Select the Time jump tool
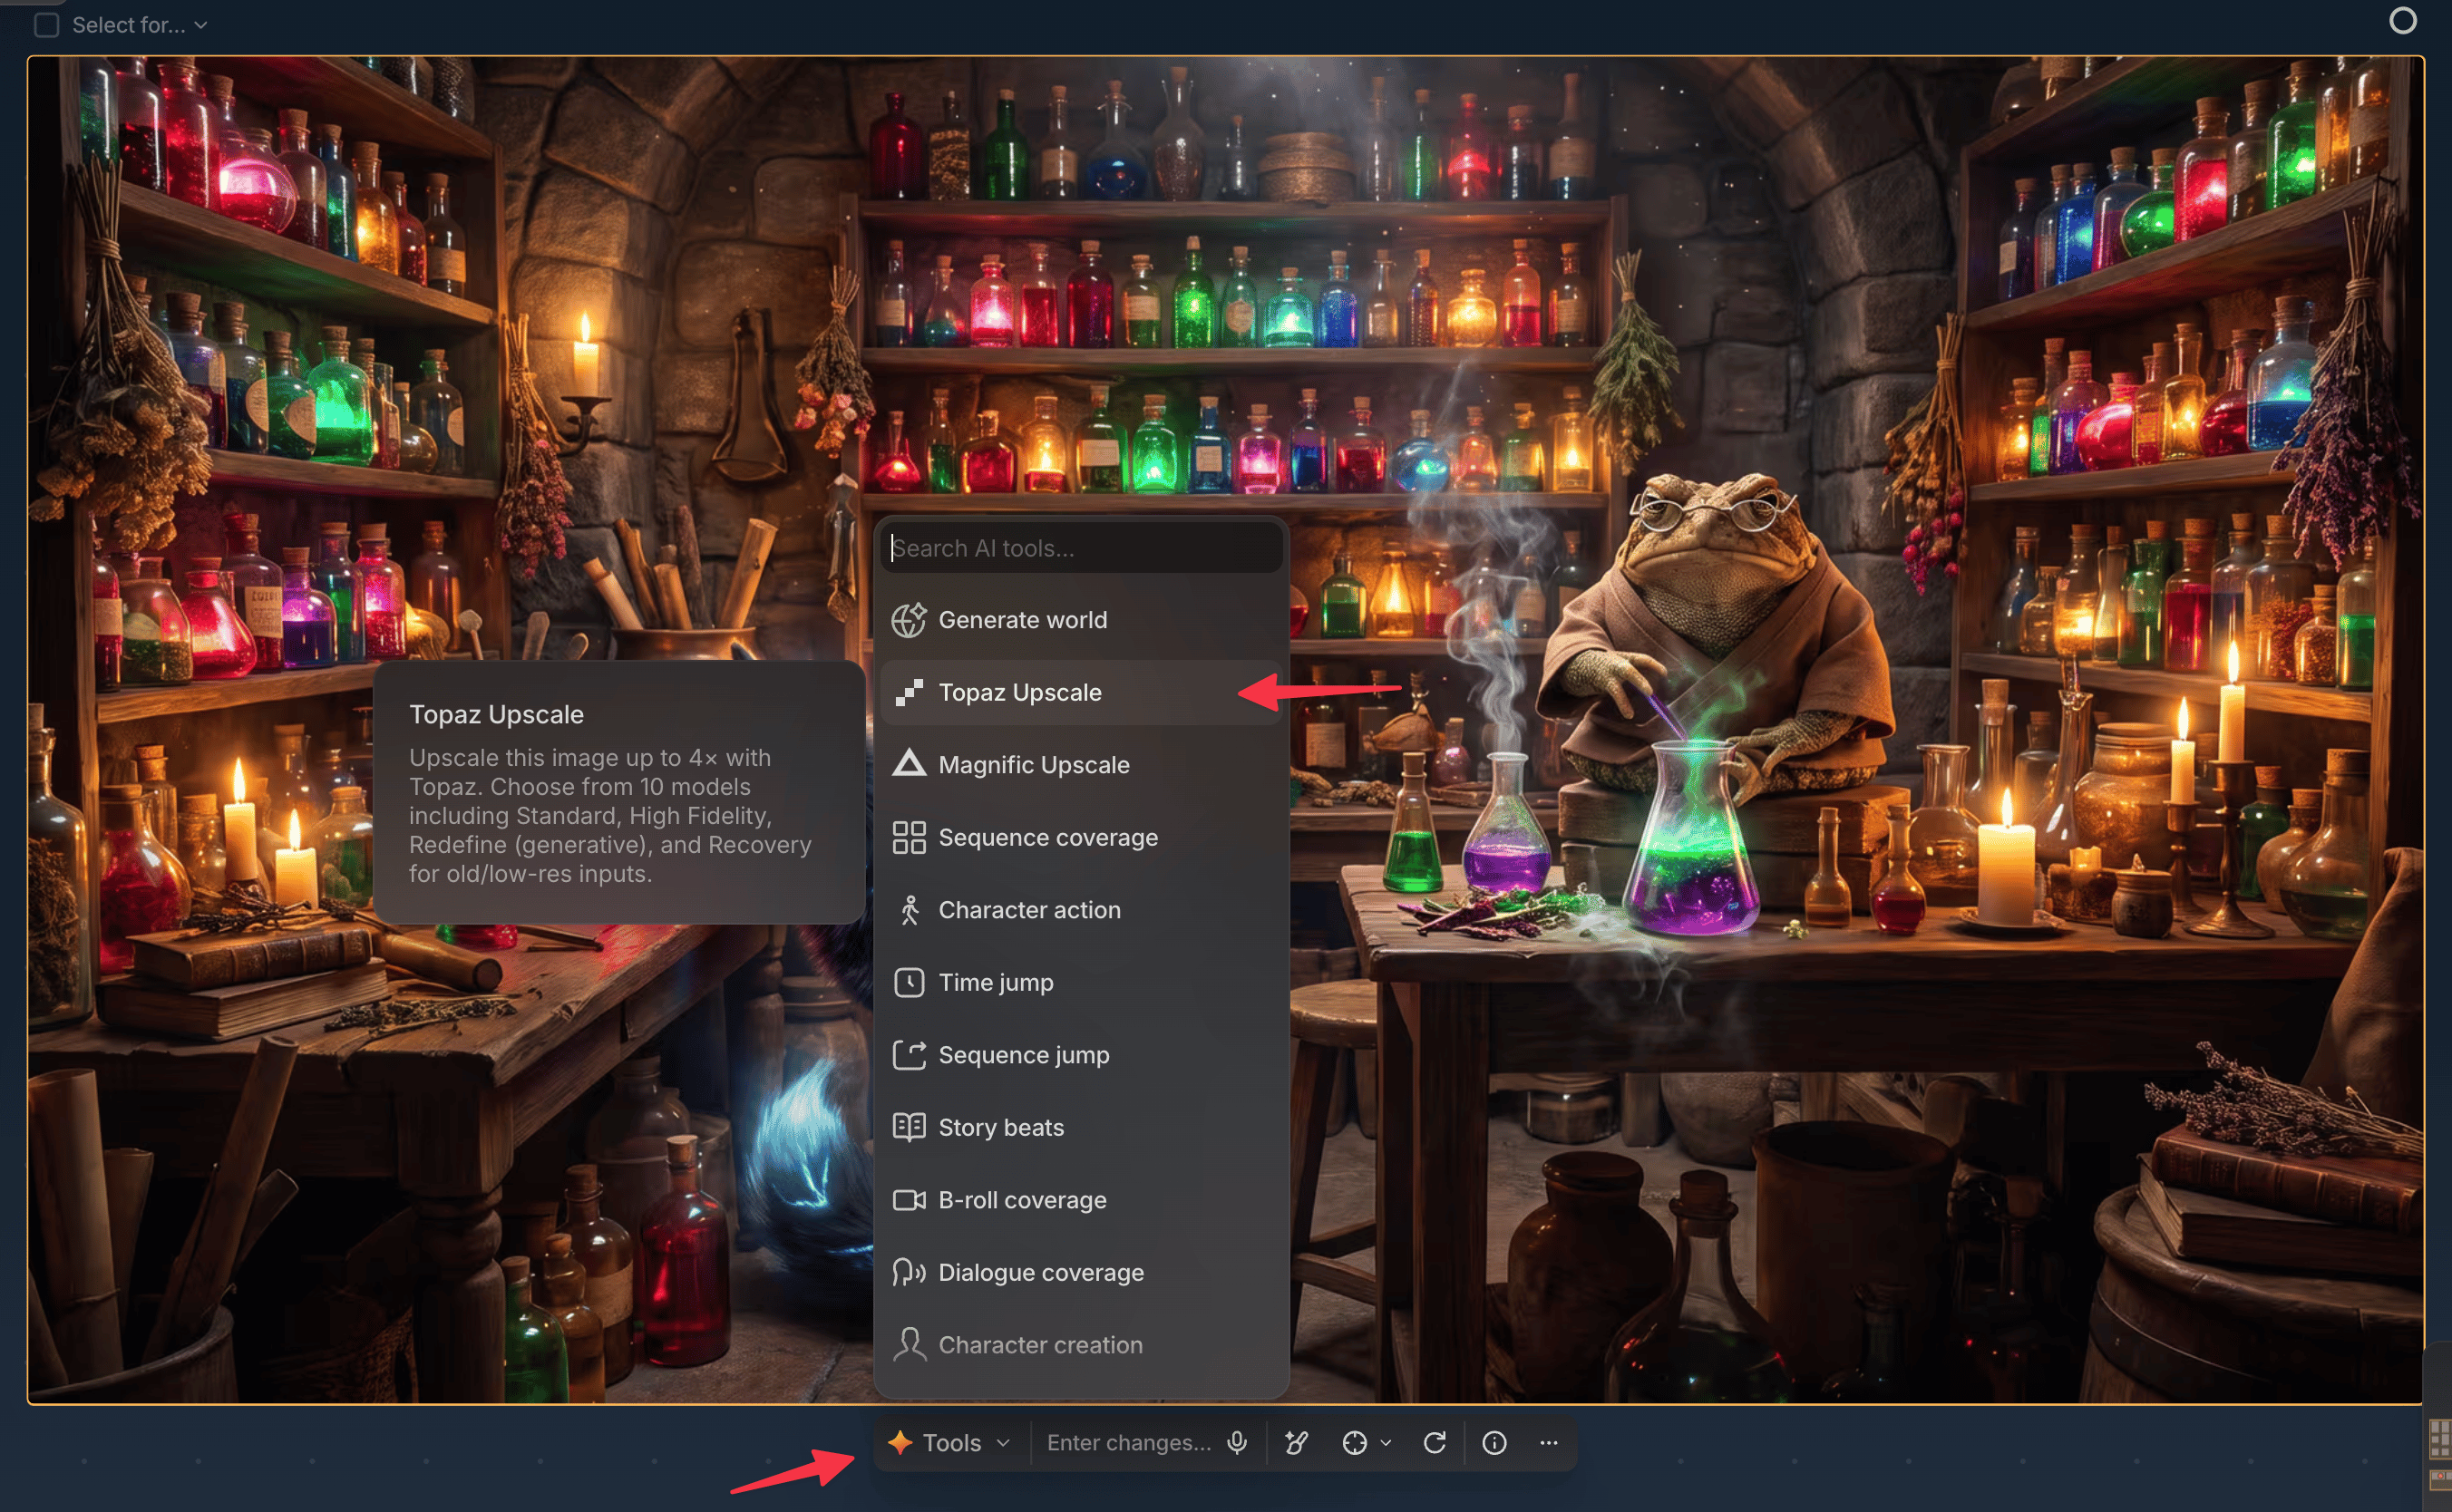Screen dimensions: 2452x1512 click(x=1080, y=982)
